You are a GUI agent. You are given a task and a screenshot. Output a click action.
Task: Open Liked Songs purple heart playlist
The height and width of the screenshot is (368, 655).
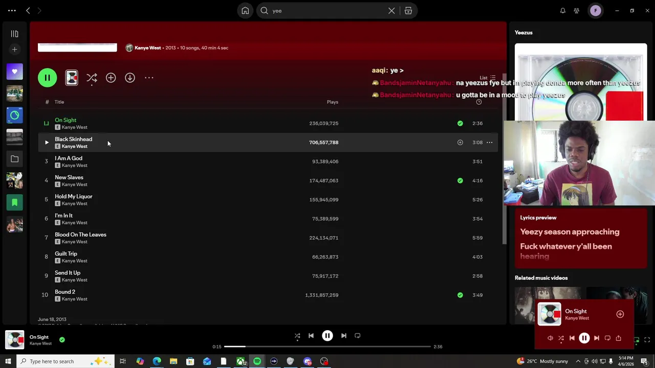14,72
